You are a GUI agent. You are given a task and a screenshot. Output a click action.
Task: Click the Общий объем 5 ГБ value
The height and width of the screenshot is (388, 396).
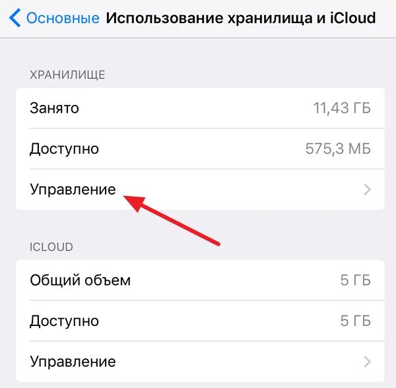tap(355, 280)
